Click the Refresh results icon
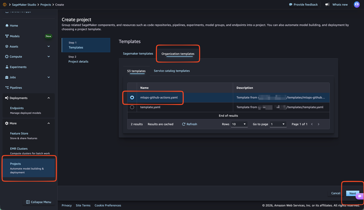 point(184,124)
